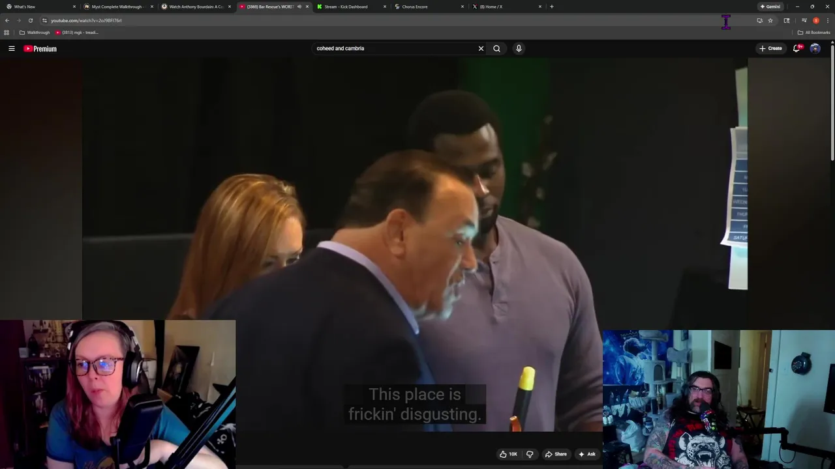
Task: Close the Kick Dashboard tab
Action: (x=385, y=7)
